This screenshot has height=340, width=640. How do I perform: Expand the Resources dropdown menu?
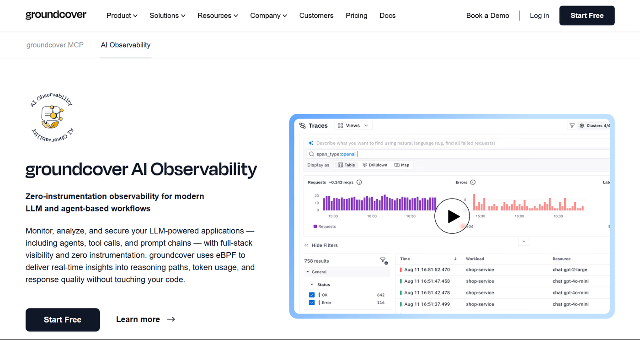tap(218, 16)
